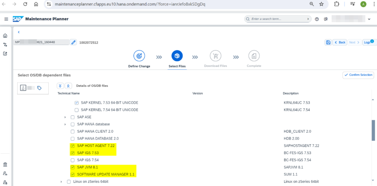
Task: Open the transactions sidebar icon below Home
Action: tap(5, 45)
